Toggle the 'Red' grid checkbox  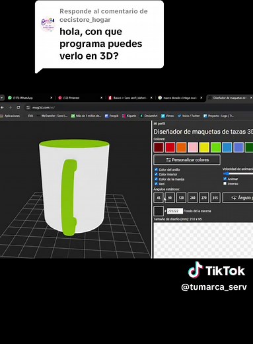[x=156, y=184]
